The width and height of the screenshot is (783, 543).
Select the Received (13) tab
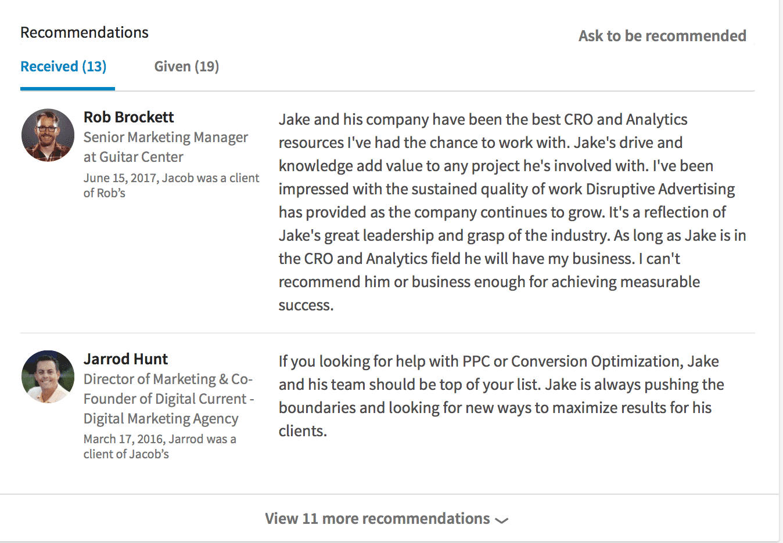coord(63,66)
